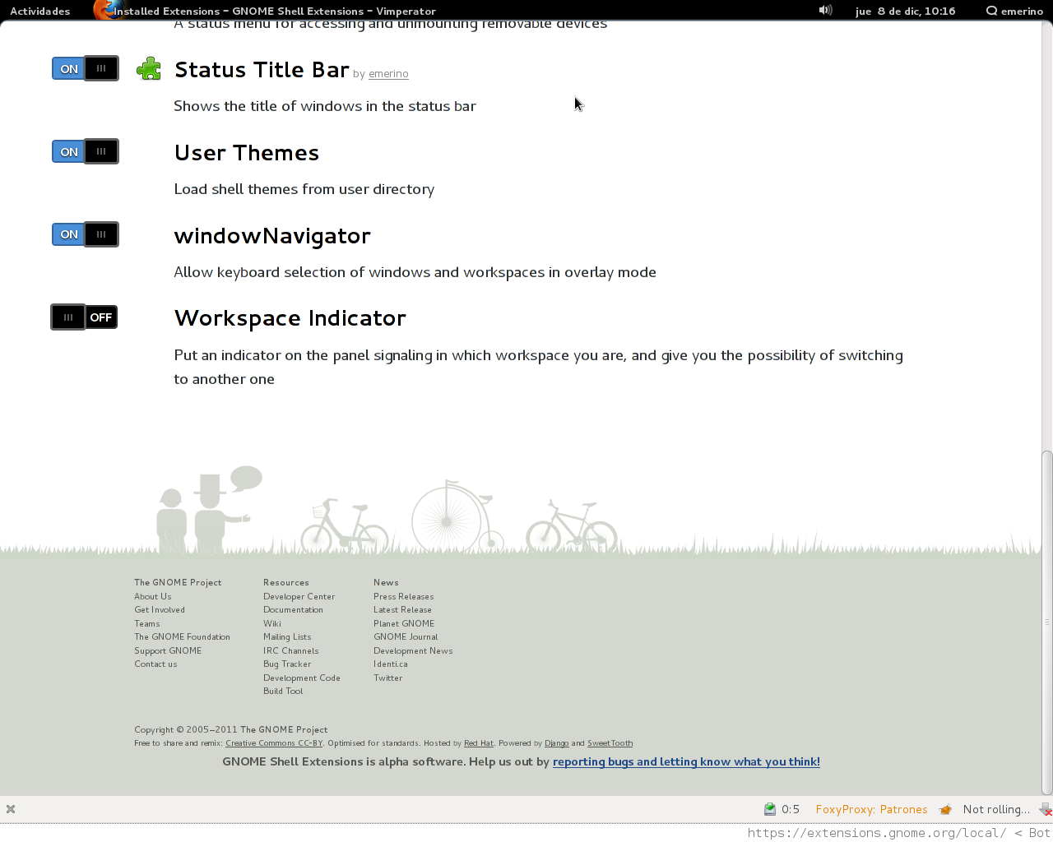Image resolution: width=1053 pixels, height=842 pixels.
Task: Turn off the User Themes extension switch
Action: (x=86, y=151)
